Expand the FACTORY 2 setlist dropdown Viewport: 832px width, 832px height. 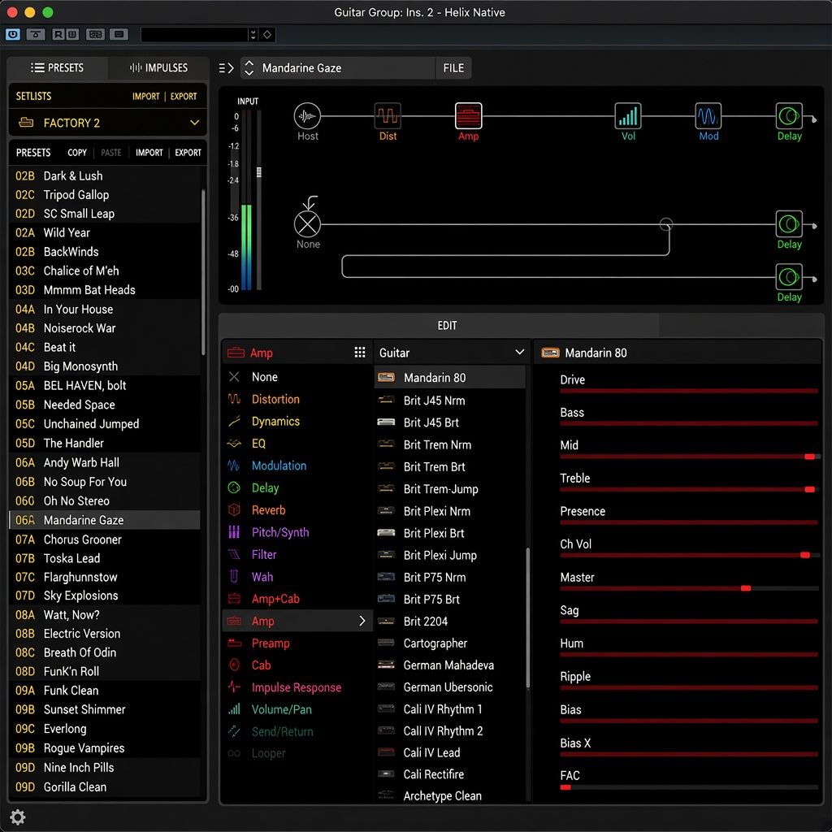pos(195,123)
